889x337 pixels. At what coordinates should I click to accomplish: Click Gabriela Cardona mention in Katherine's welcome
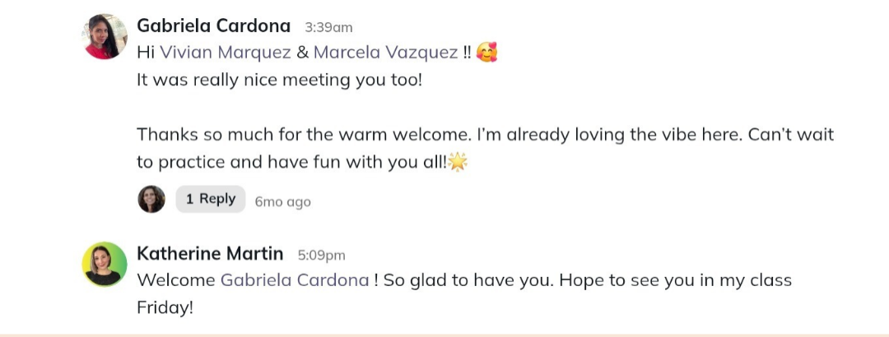pyautogui.click(x=295, y=280)
